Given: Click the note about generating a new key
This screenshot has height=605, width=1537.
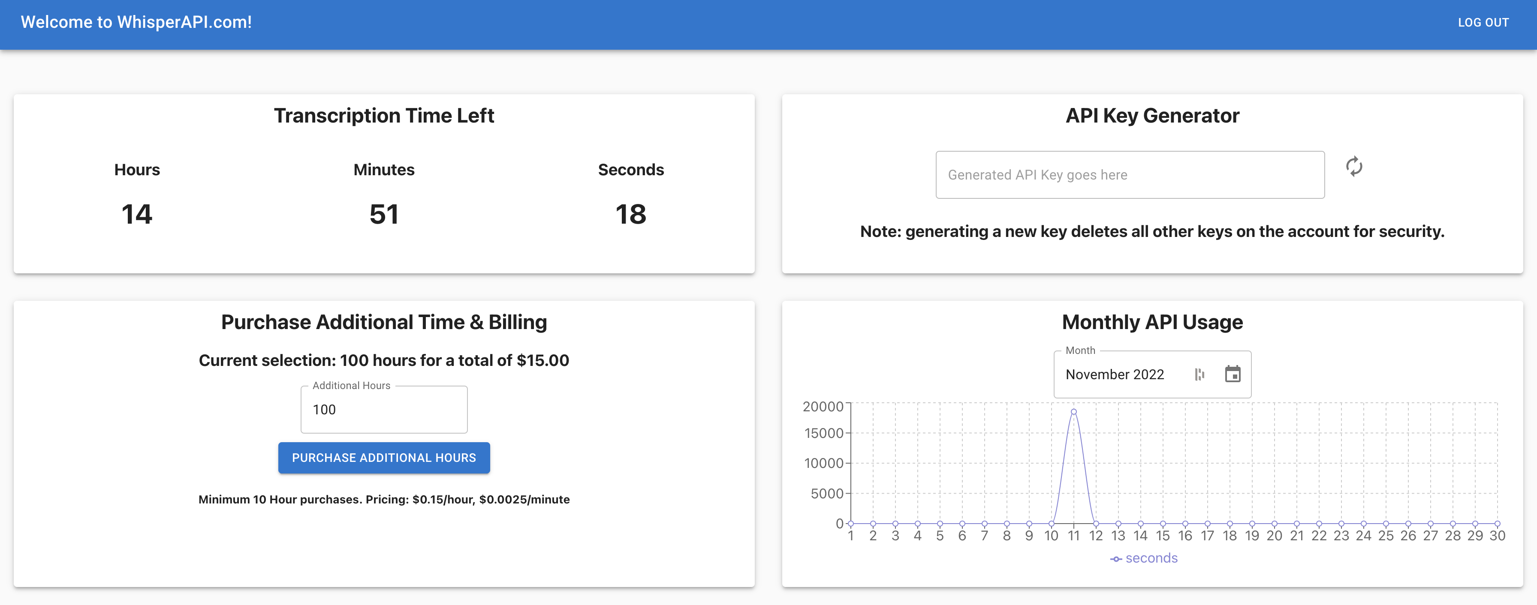Looking at the screenshot, I should [x=1152, y=231].
